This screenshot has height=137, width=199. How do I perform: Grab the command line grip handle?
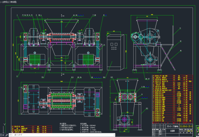point(1,135)
